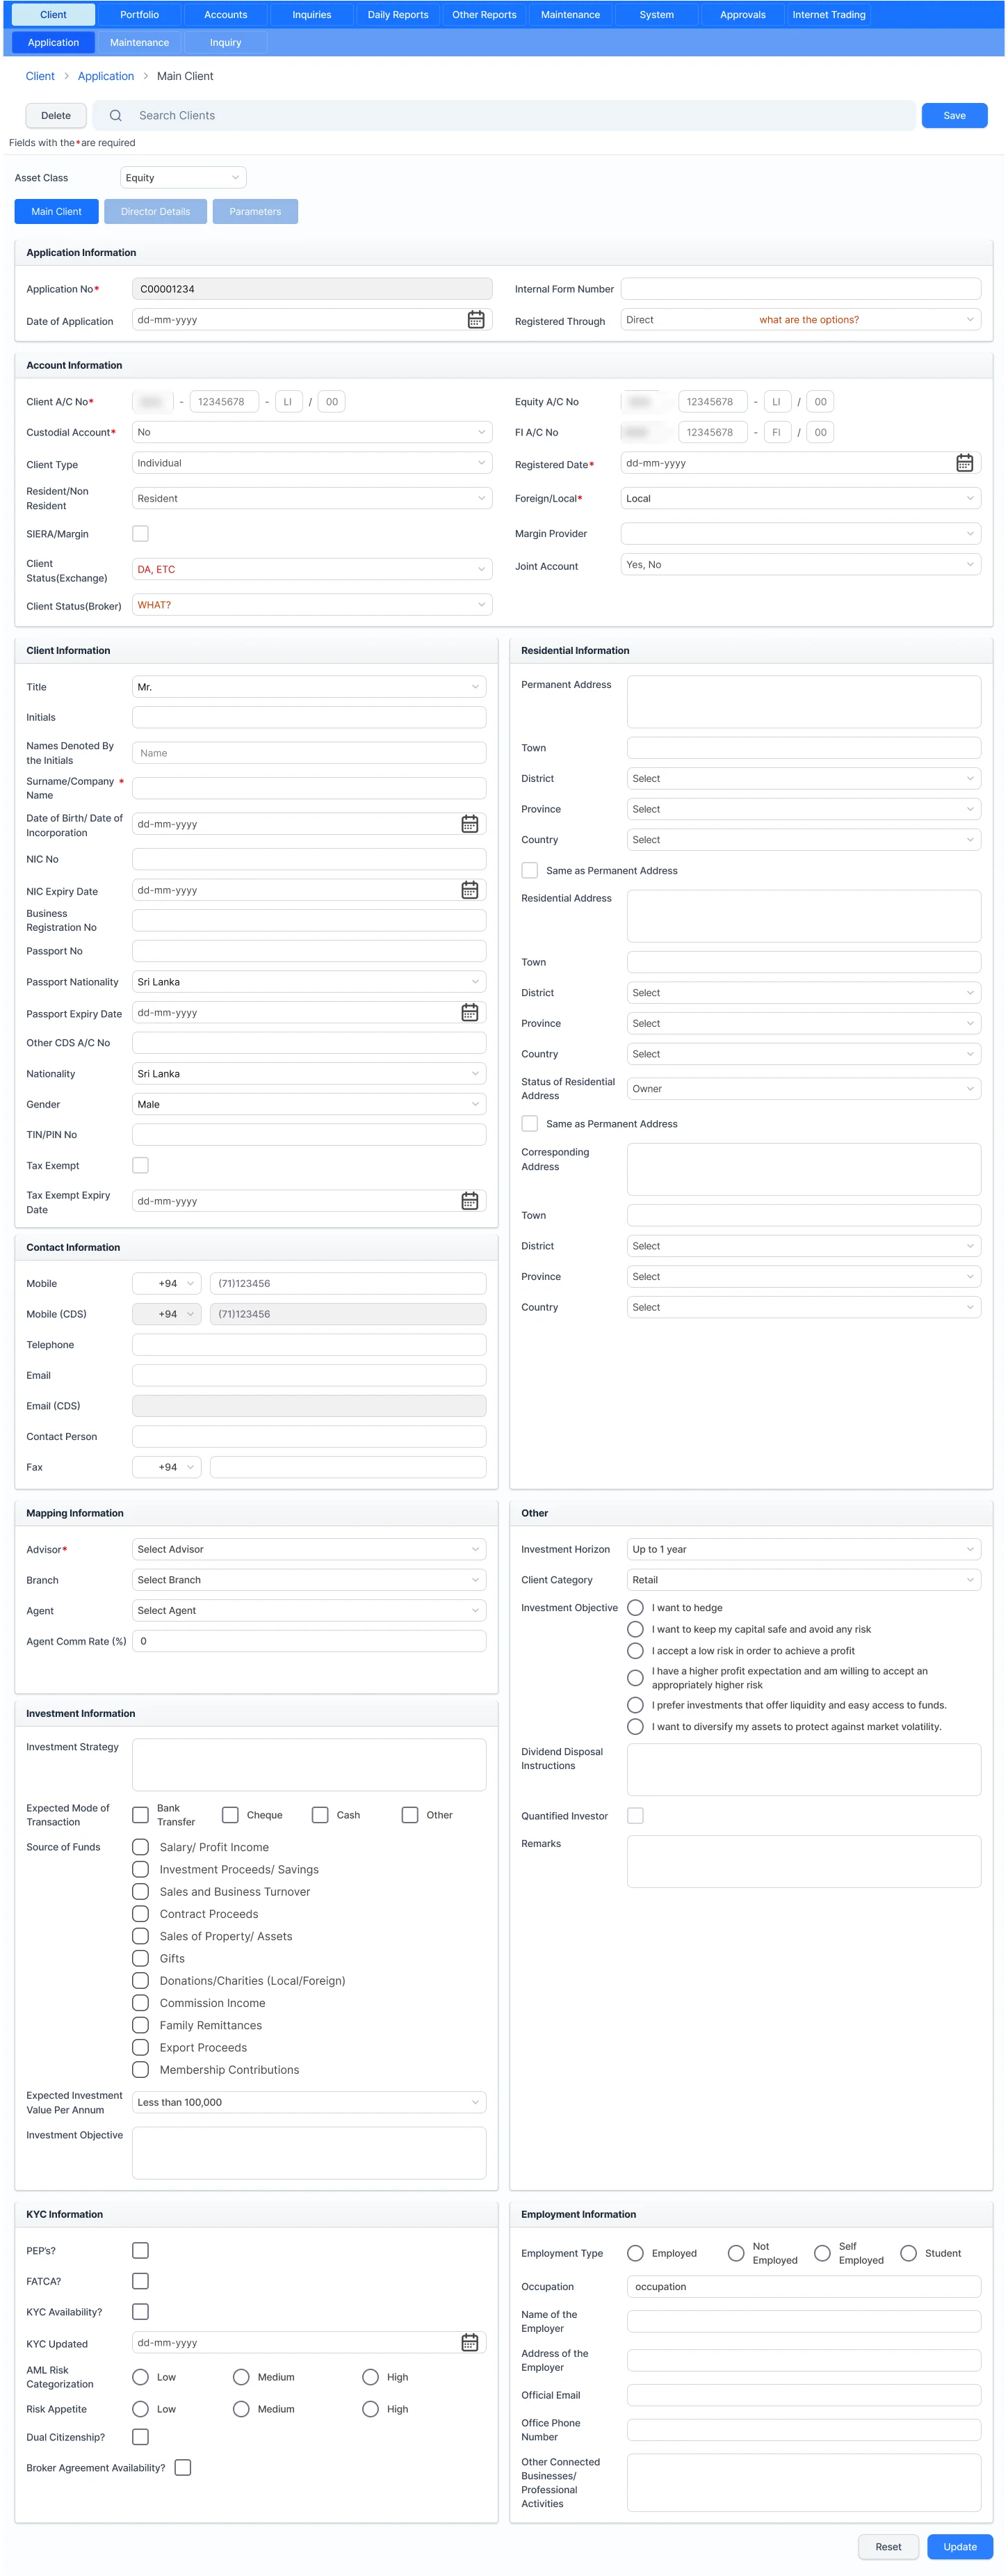Enable the Tax Exempt checkbox
This screenshot has height=2576, width=1008.
(x=141, y=1166)
